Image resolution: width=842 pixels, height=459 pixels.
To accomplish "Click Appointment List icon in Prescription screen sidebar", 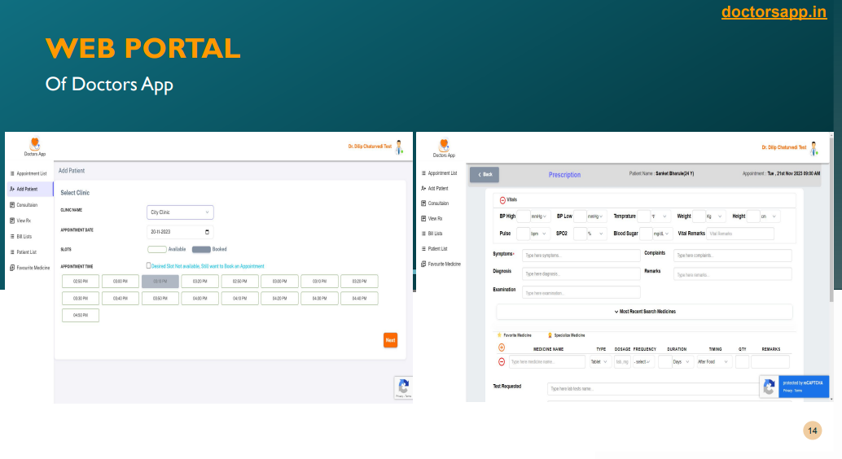I will pos(423,173).
